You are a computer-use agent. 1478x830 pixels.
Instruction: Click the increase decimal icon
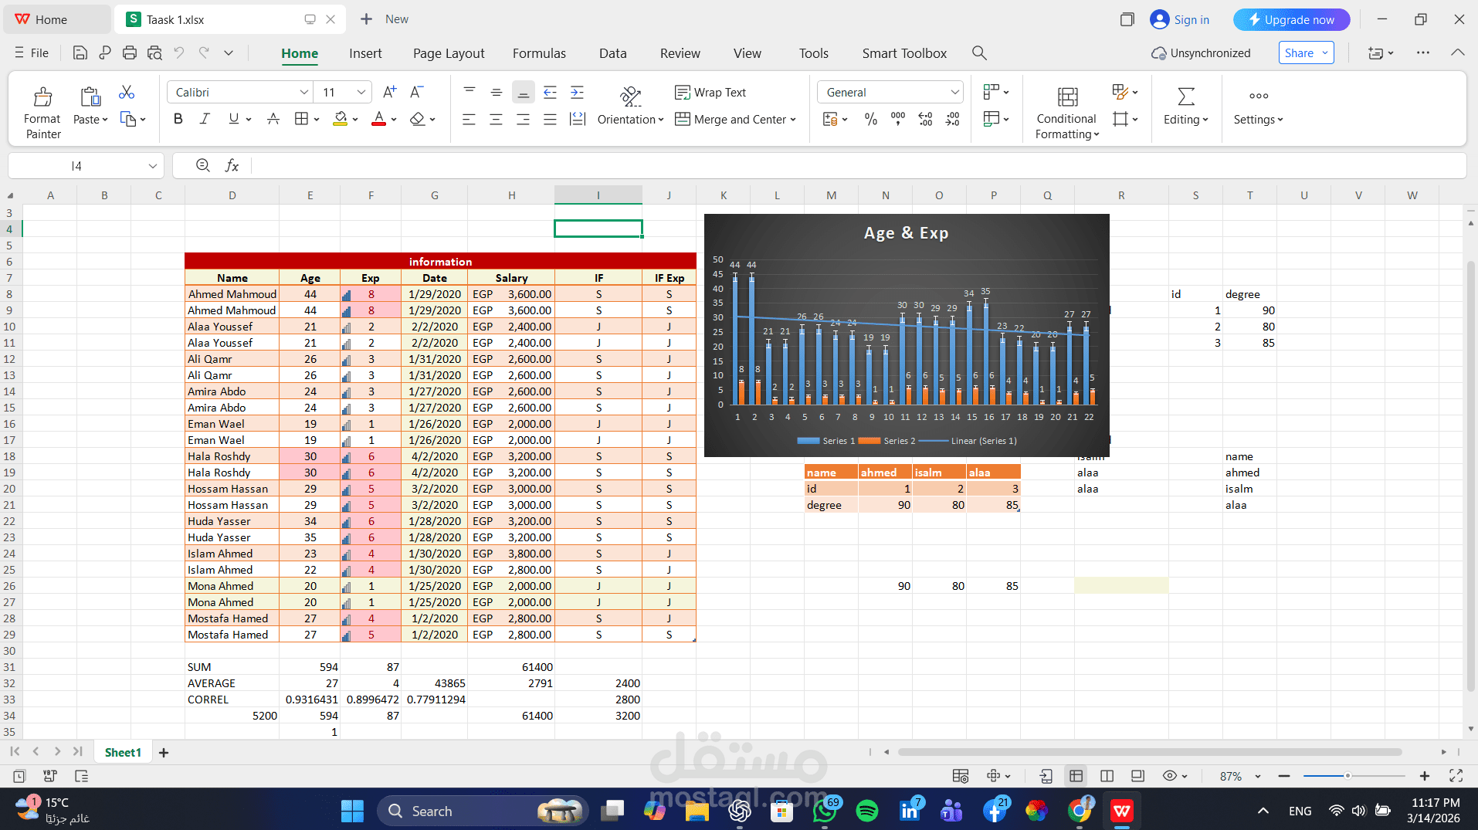[x=925, y=119]
